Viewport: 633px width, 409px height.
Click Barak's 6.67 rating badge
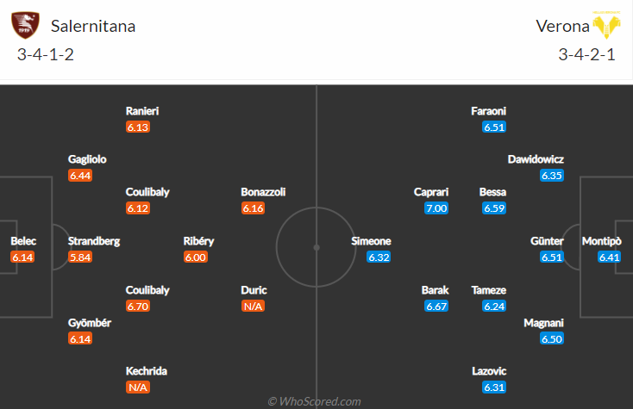436,307
